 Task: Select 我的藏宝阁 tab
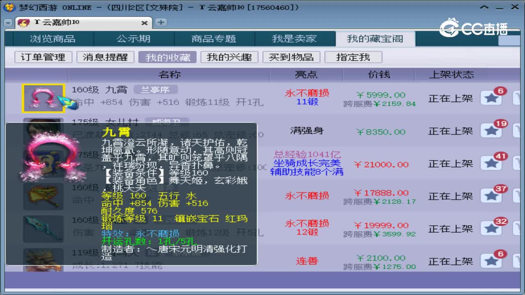(375, 39)
